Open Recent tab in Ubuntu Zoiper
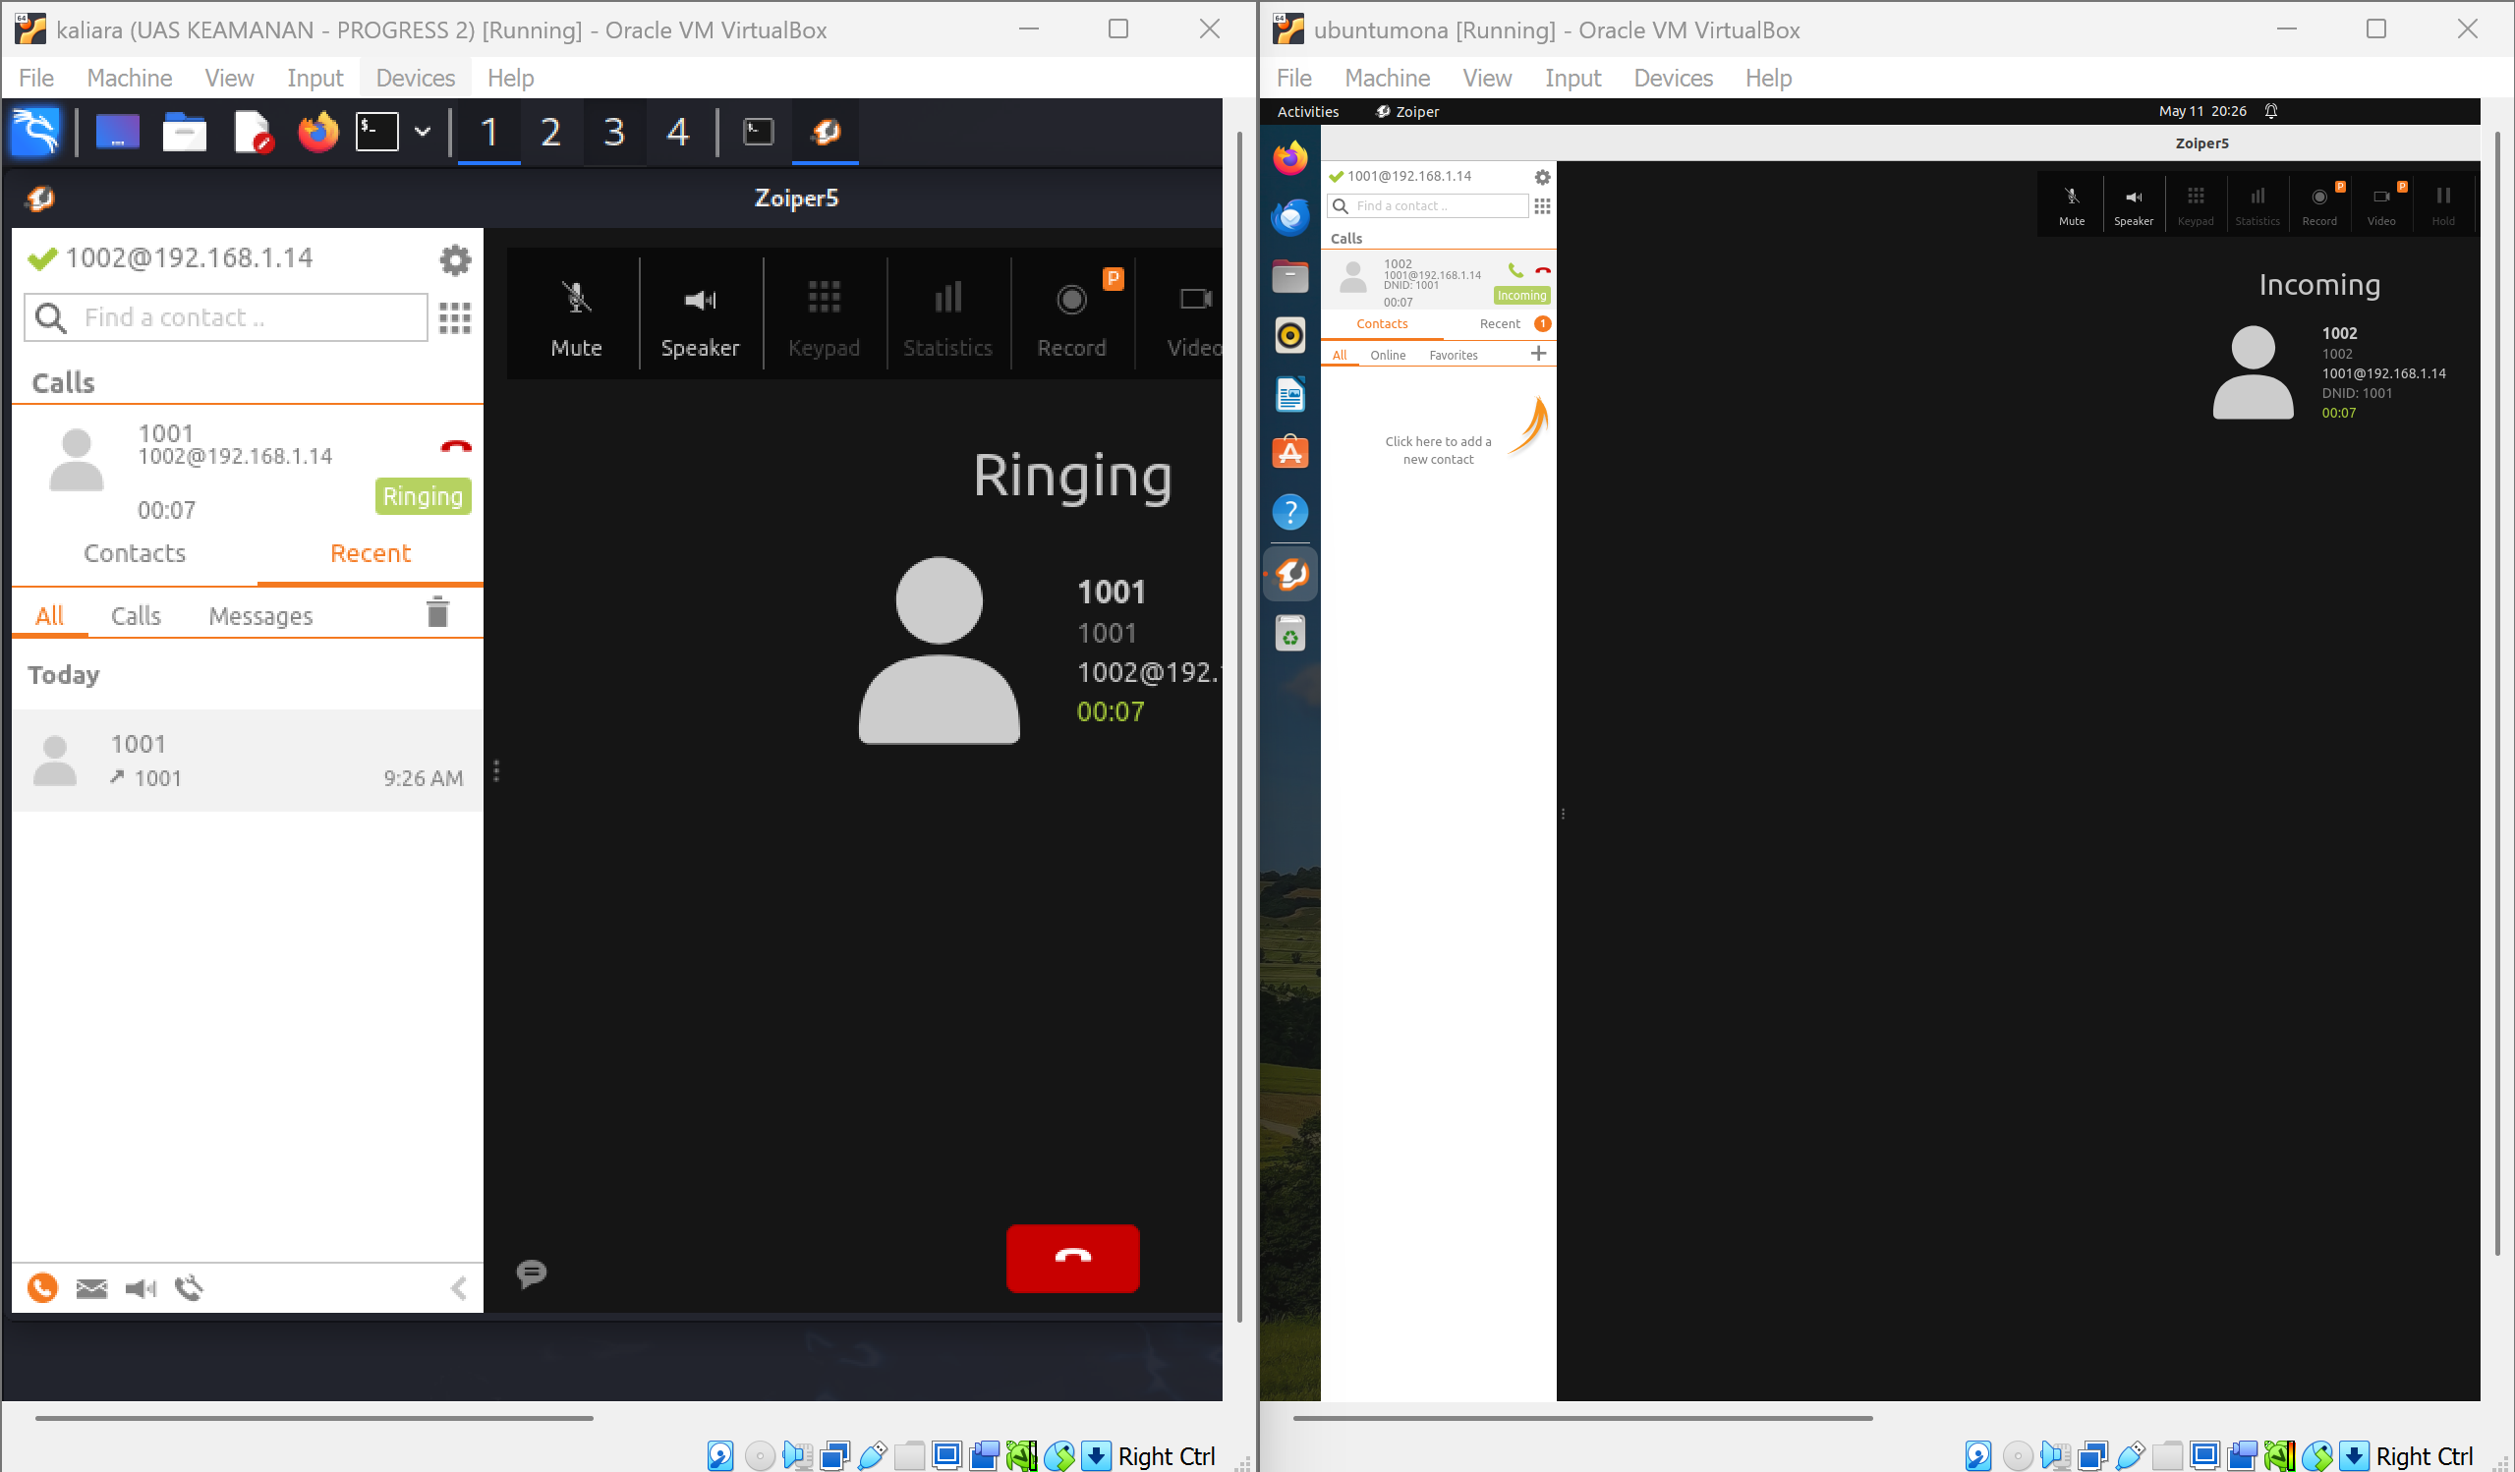Image resolution: width=2515 pixels, height=1472 pixels. (x=1500, y=324)
